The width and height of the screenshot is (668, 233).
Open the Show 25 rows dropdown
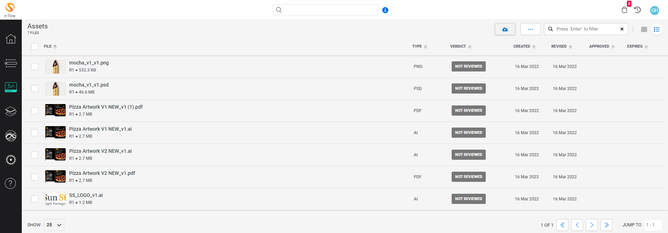(54, 225)
